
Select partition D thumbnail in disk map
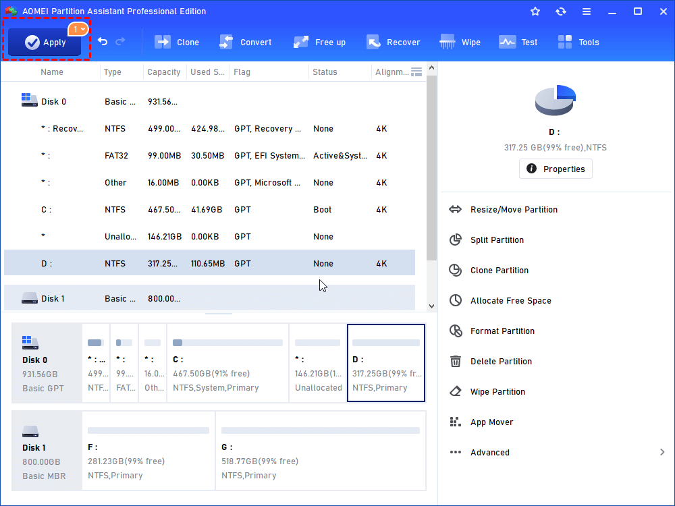click(x=385, y=363)
